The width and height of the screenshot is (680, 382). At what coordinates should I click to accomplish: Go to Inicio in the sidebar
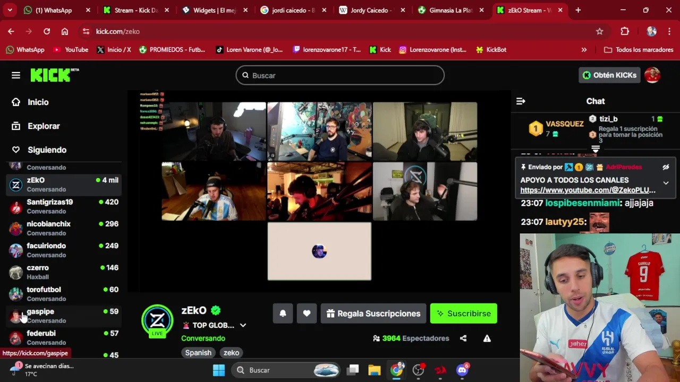point(38,102)
